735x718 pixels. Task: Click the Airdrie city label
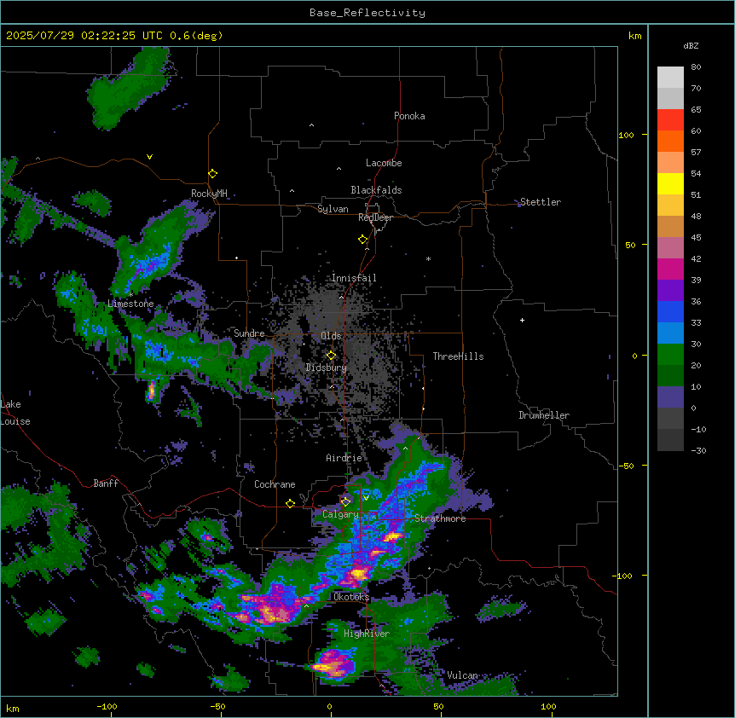point(344,458)
